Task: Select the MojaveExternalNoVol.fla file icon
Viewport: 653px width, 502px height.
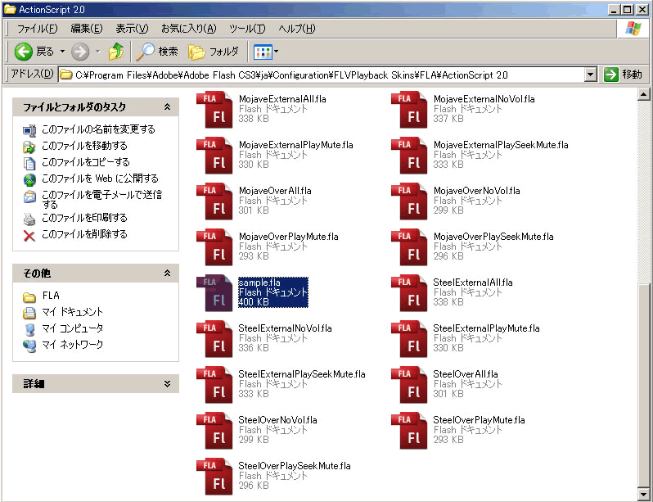Action: point(409,110)
